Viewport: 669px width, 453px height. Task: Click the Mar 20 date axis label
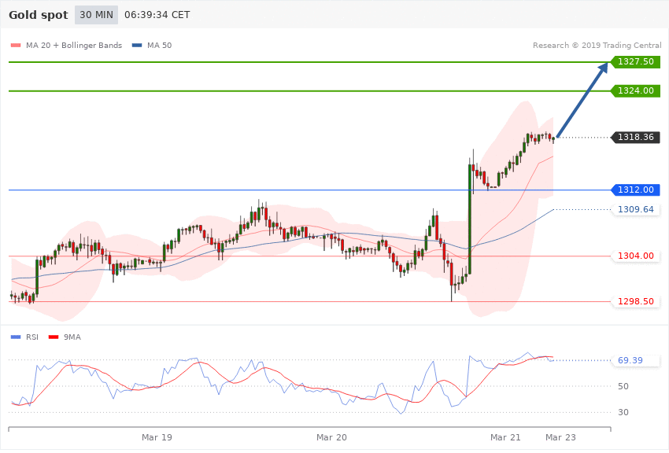[x=331, y=437]
